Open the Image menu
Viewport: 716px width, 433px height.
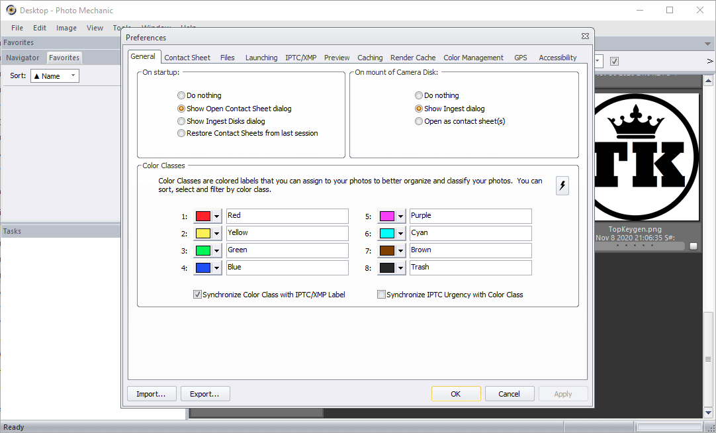point(66,28)
